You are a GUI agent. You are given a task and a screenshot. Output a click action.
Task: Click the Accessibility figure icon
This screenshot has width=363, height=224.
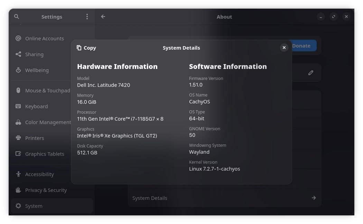pyautogui.click(x=18, y=174)
